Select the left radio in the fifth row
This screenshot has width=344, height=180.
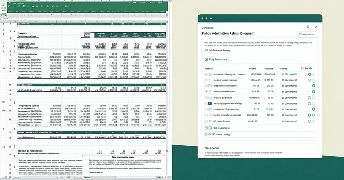[x=309, y=98]
